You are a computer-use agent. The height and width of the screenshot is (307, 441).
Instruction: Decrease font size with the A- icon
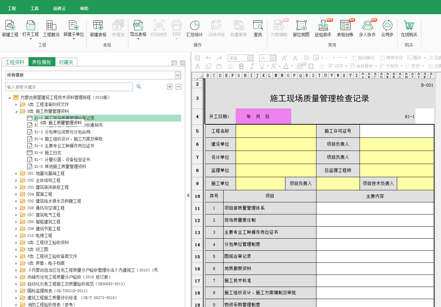[295, 58]
